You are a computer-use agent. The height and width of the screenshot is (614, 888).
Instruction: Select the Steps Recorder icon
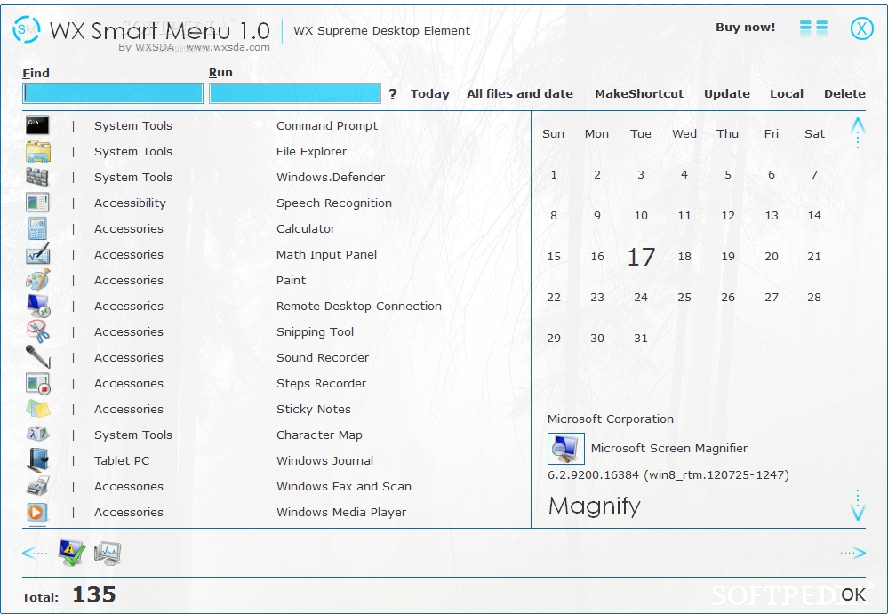point(38,384)
